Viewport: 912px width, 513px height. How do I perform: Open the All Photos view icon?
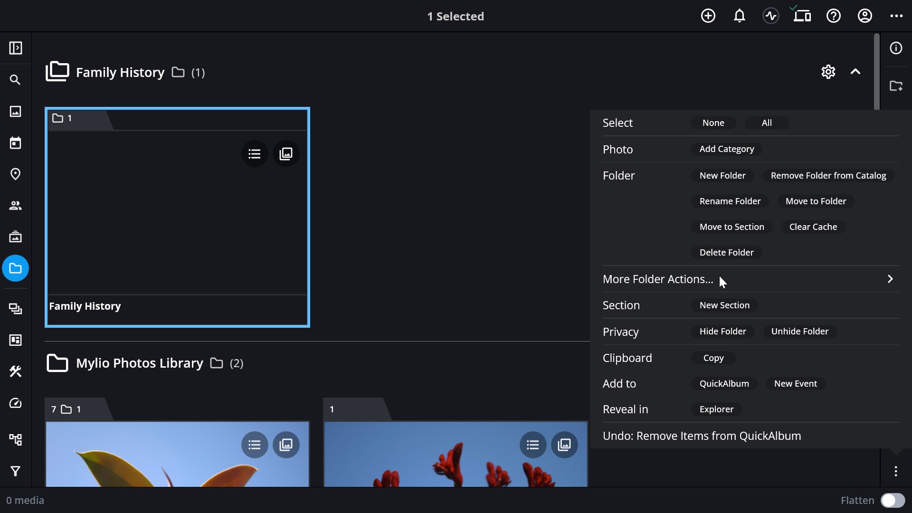click(x=16, y=111)
